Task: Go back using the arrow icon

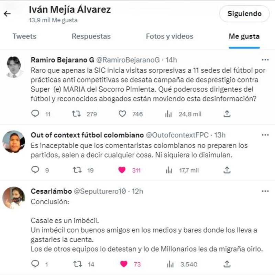Action: tap(7, 14)
